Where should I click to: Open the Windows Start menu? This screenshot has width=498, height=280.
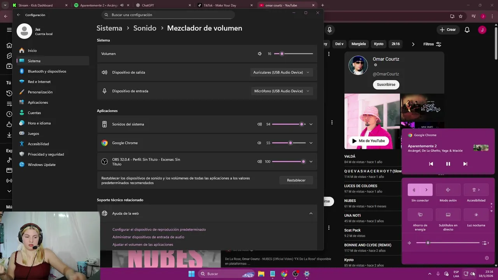[191, 274]
